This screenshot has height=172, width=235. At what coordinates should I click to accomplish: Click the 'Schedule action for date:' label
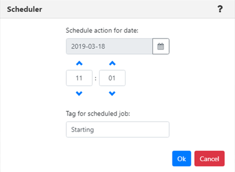(102, 30)
